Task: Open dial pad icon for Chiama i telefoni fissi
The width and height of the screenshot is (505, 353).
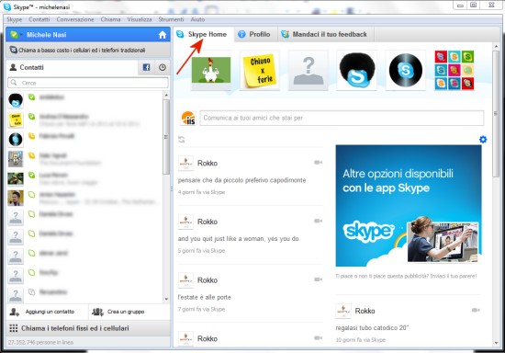Action: click(14, 328)
